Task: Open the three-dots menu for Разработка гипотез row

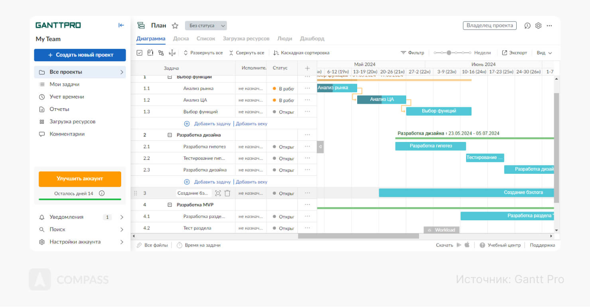Action: pos(307,146)
